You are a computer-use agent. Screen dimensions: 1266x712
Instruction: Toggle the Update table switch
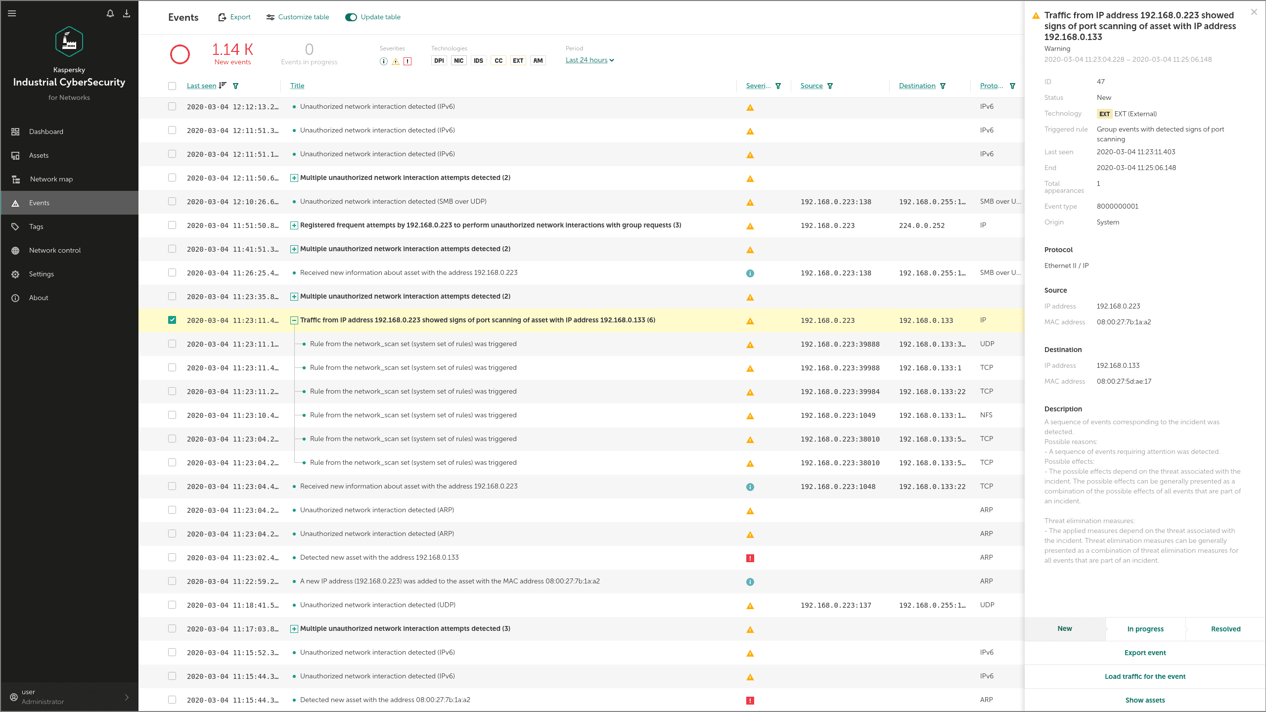[351, 17]
